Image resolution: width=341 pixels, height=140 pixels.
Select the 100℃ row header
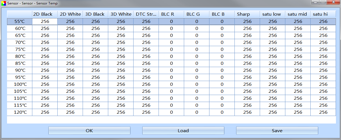(x=20, y=84)
